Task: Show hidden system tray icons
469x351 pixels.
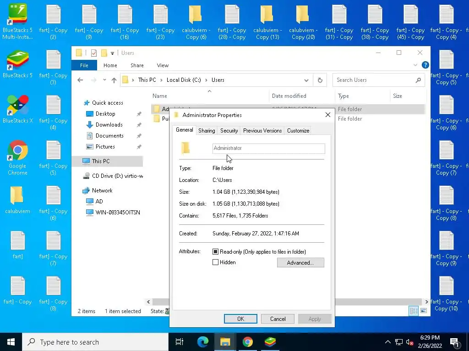Action: tap(387, 342)
